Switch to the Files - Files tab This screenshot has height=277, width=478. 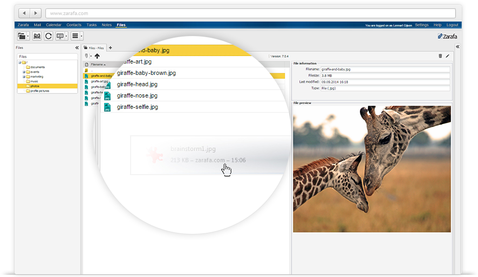[x=93, y=48]
